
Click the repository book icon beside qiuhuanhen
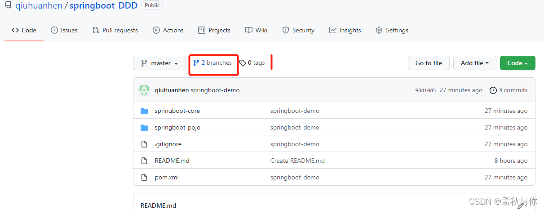8,5
